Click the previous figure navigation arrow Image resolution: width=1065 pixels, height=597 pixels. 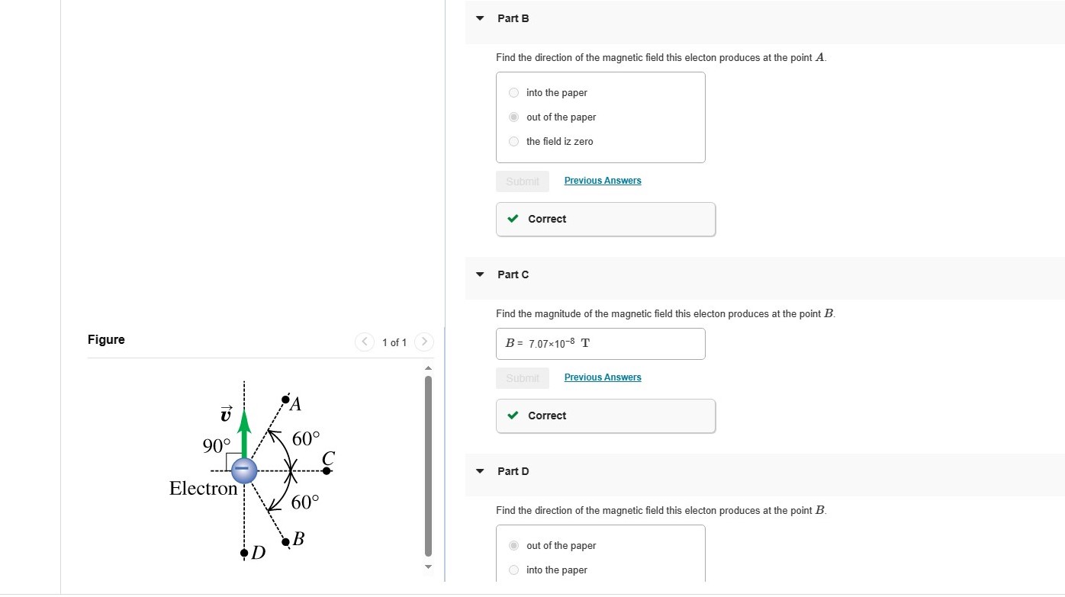pos(365,342)
